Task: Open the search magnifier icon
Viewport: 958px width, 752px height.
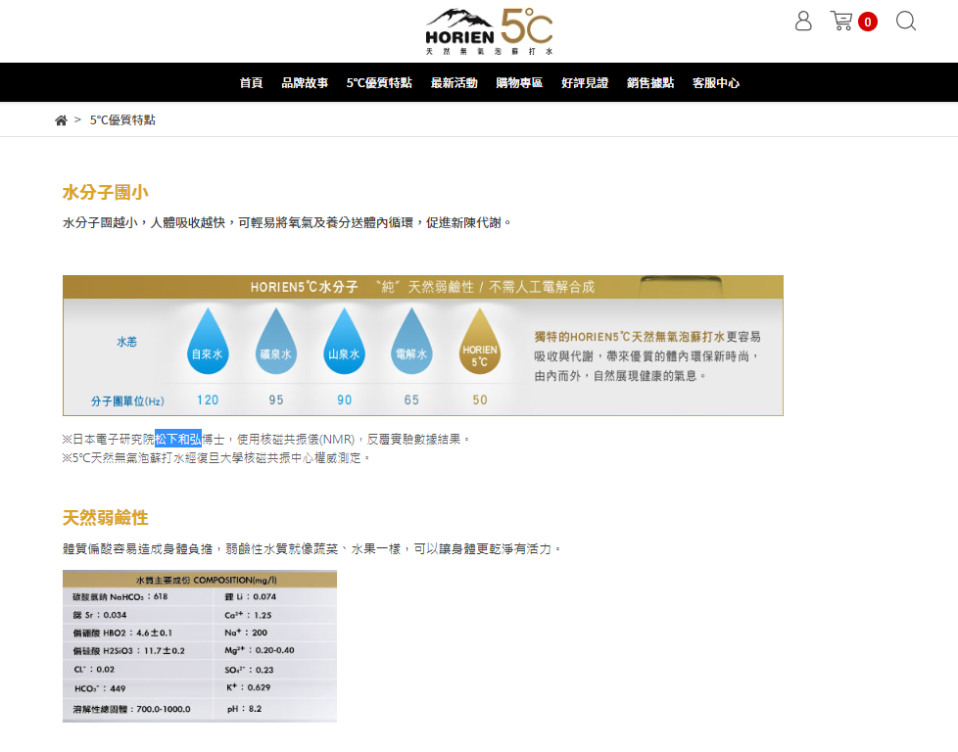Action: 905,21
